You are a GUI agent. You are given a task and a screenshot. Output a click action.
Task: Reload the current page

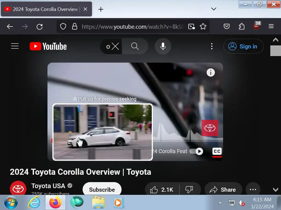pos(40,27)
